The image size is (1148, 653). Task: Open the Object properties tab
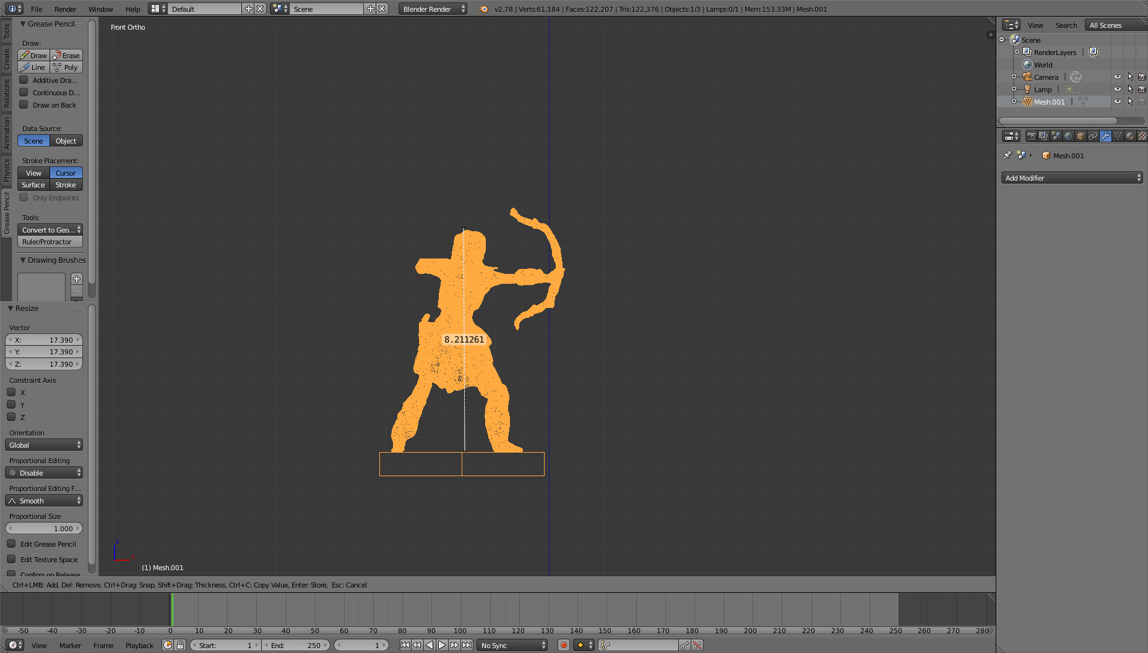(1081, 136)
